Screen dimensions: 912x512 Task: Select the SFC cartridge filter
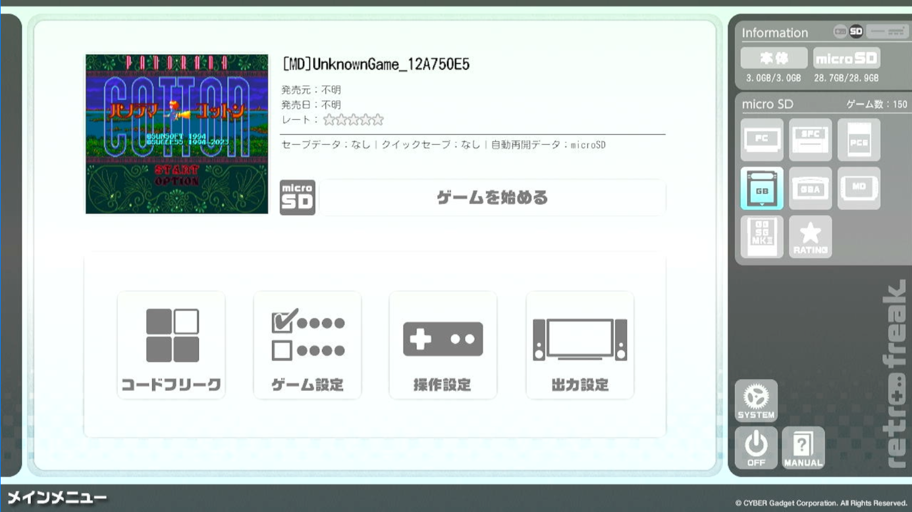click(x=810, y=140)
